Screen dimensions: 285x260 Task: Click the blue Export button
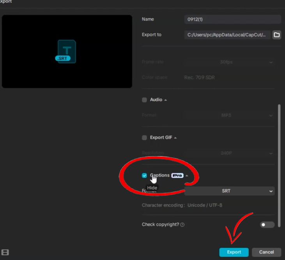(234, 252)
